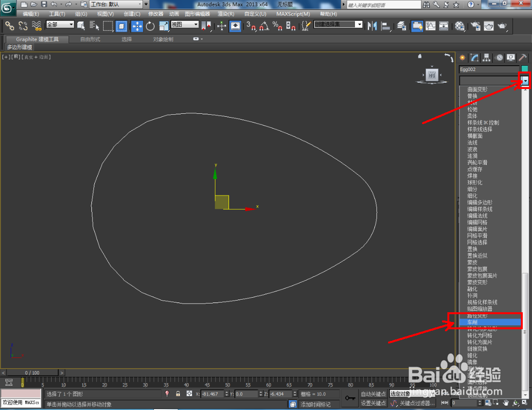Open the 编辑(E) menu

(31, 14)
